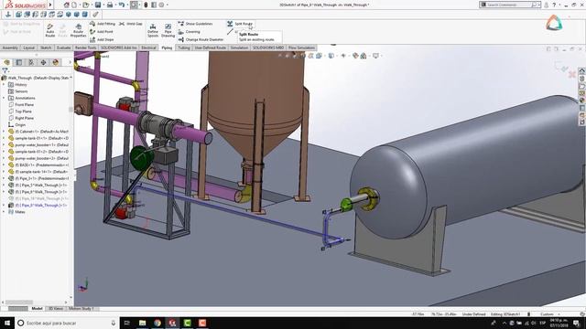Click the Help question mark icon
Image resolution: width=586 pixels, height=329 pixels.
click(x=554, y=5)
